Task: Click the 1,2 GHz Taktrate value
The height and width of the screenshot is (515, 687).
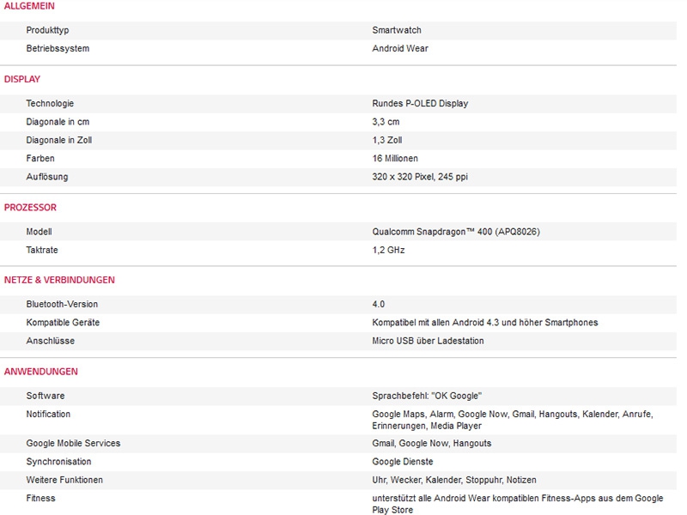Action: click(x=388, y=251)
